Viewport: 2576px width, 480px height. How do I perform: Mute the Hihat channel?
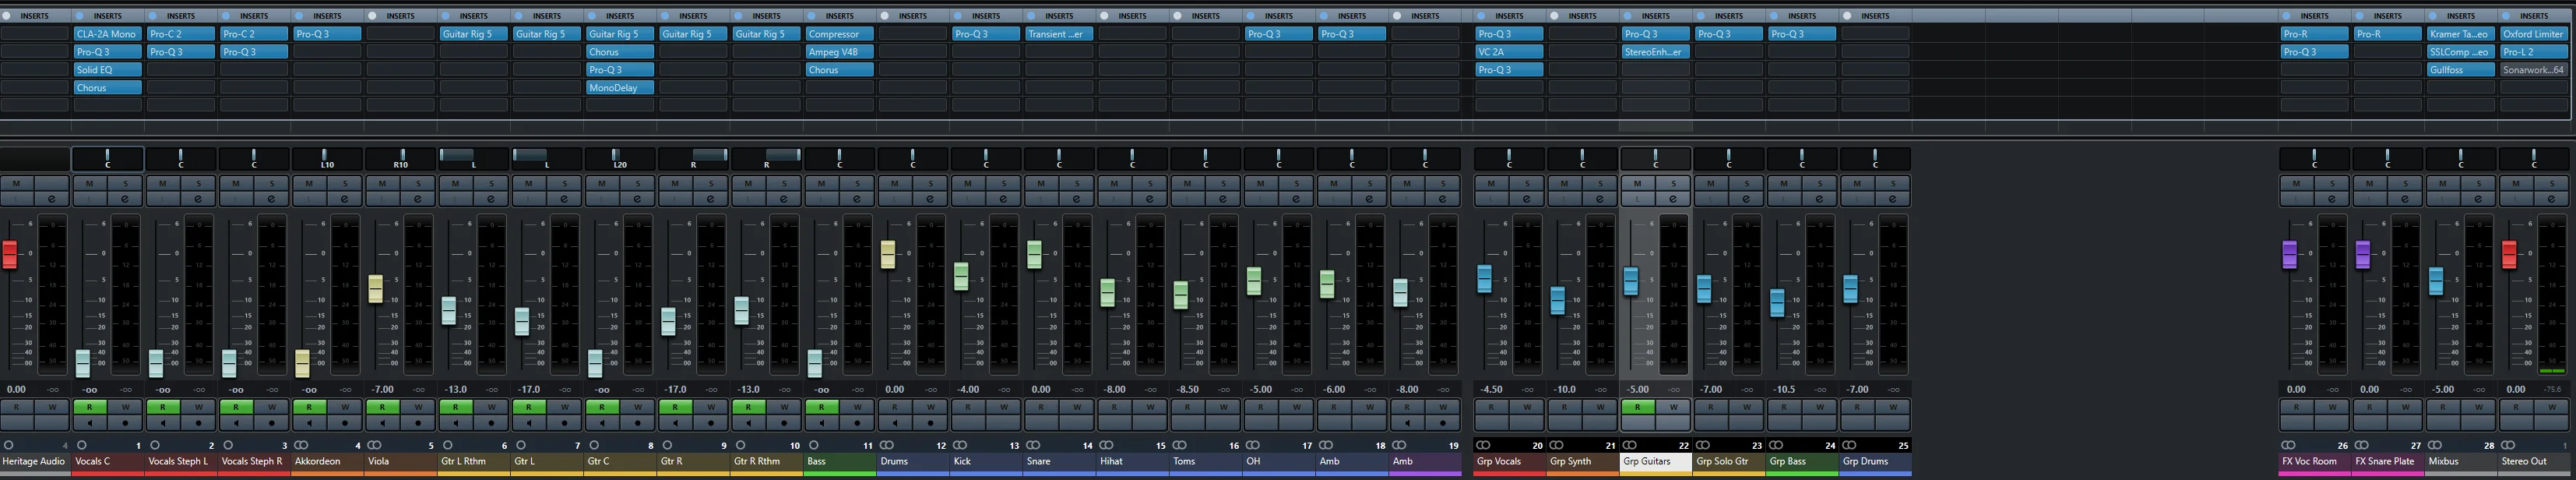(x=1114, y=183)
